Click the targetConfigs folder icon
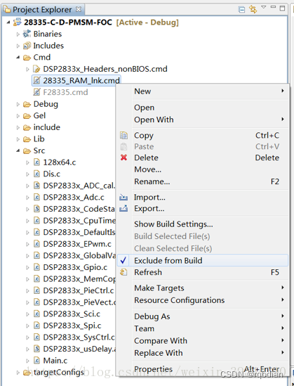 [27, 373]
